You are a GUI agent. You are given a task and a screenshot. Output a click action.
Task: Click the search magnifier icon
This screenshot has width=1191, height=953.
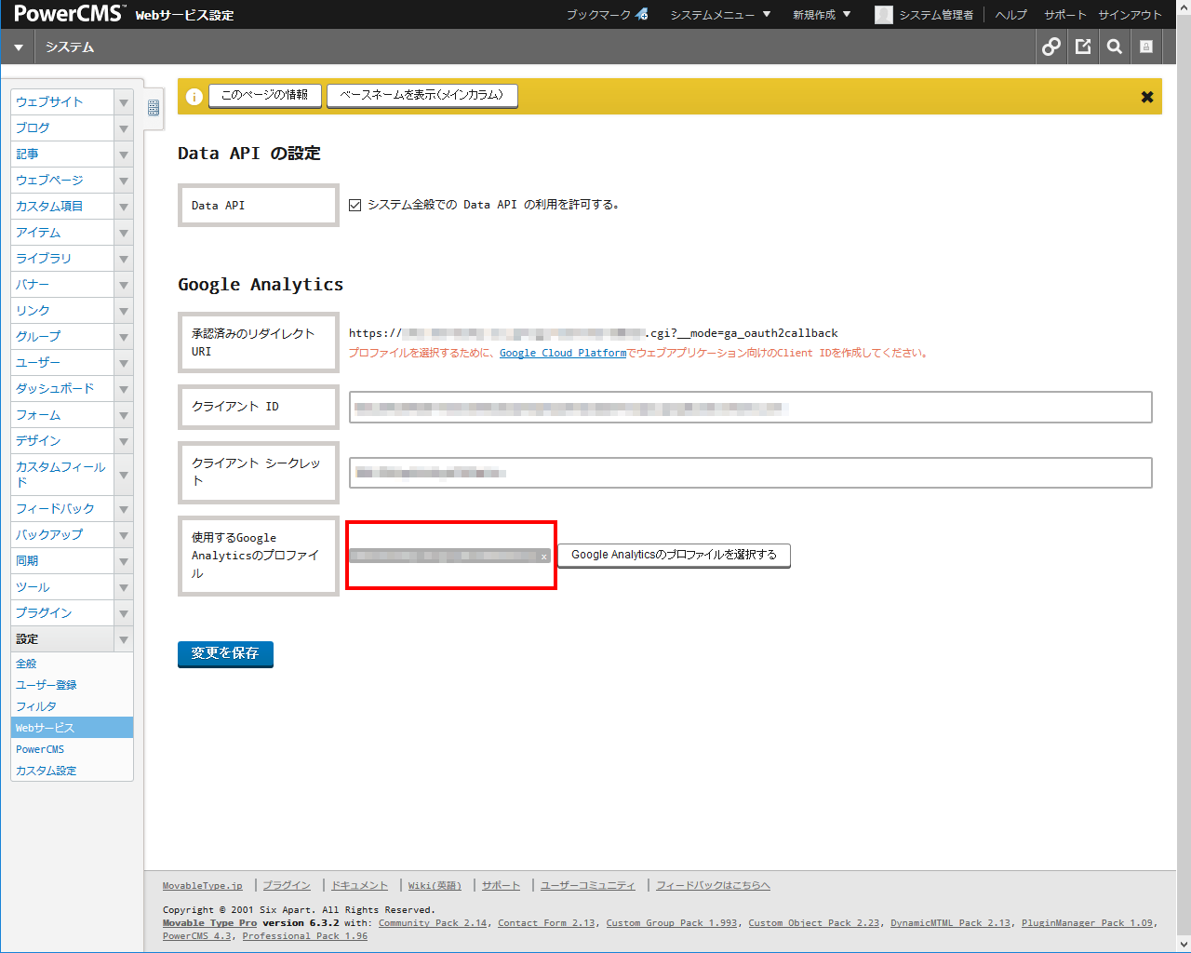pyautogui.click(x=1115, y=47)
